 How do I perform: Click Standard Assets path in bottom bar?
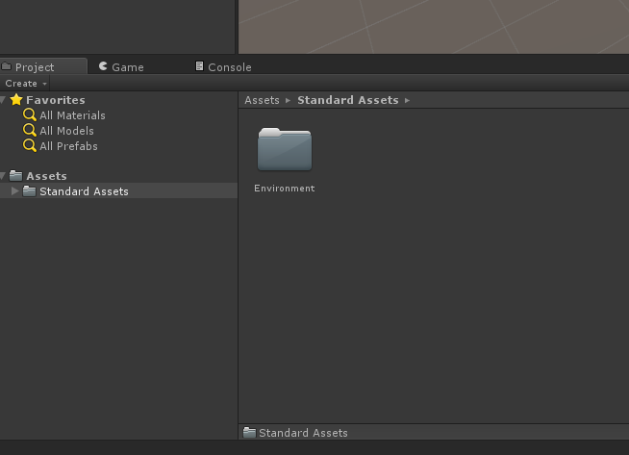pos(303,433)
